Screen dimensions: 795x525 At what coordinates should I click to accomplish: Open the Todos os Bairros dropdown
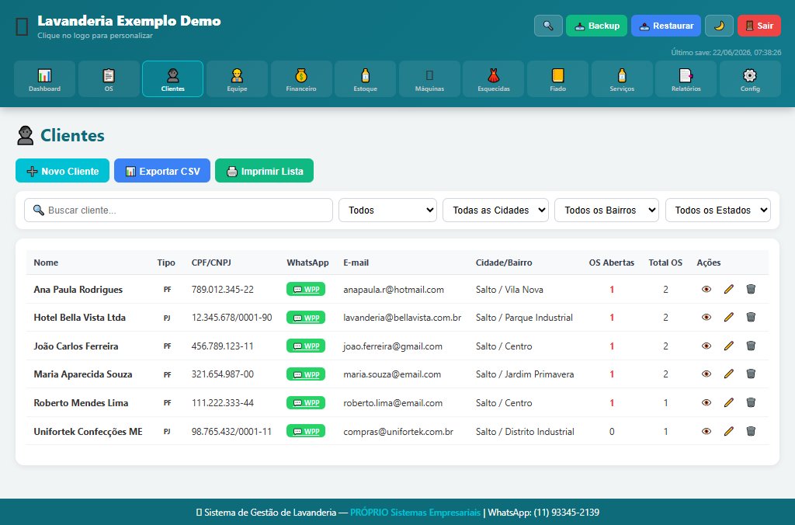point(606,210)
